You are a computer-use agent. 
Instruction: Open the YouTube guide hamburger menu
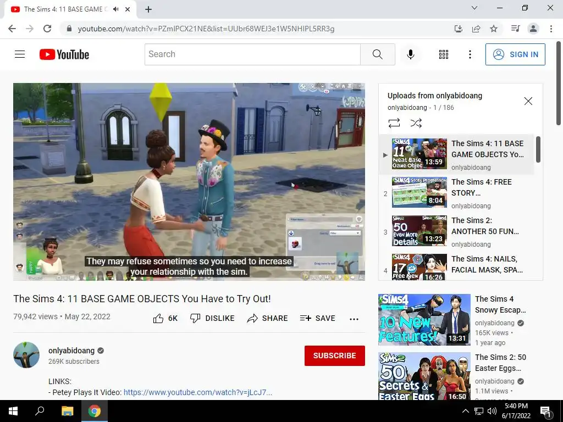[20, 54]
